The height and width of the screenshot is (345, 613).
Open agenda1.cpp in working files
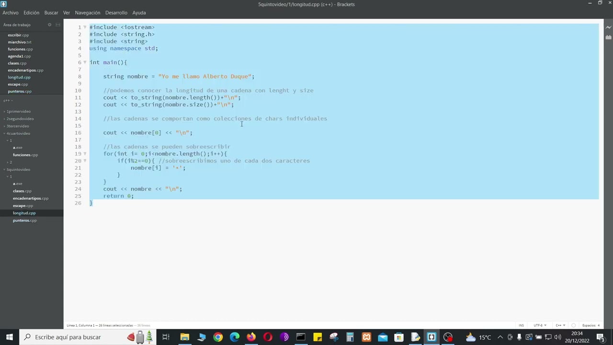[19, 56]
